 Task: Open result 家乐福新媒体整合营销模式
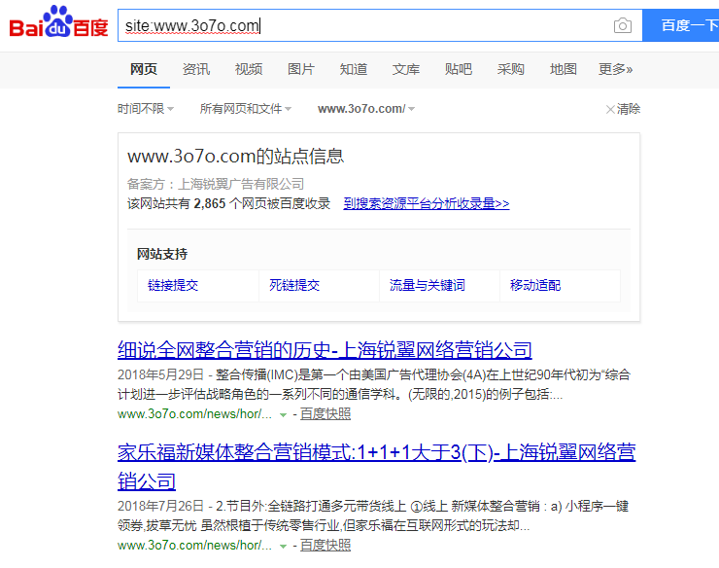click(376, 467)
